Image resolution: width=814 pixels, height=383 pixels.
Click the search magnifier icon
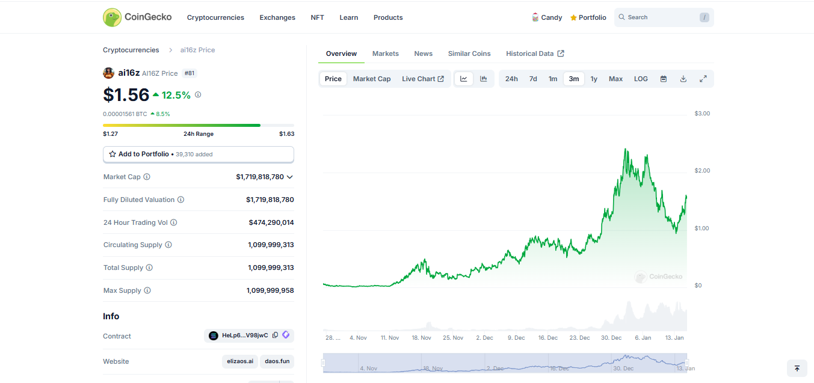click(622, 17)
